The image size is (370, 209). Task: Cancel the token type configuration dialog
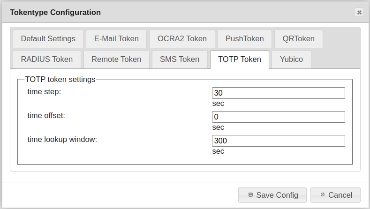[335, 195]
